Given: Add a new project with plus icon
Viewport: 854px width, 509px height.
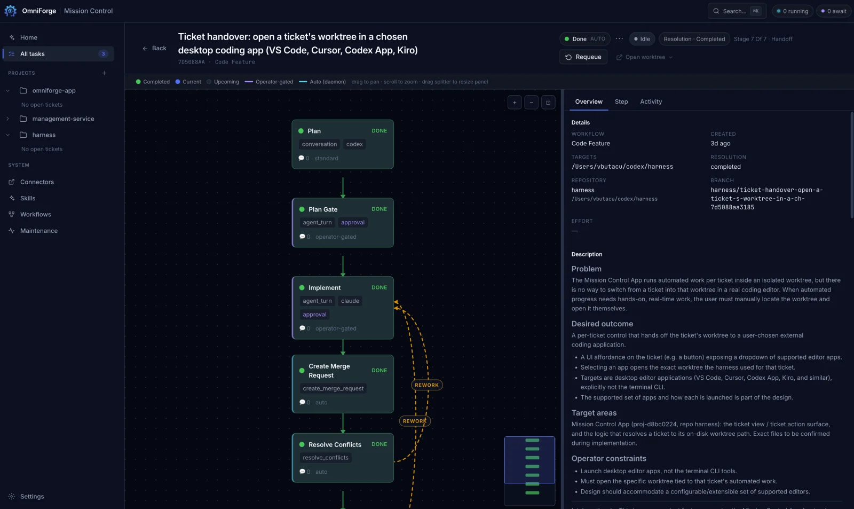Looking at the screenshot, I should click(x=104, y=73).
